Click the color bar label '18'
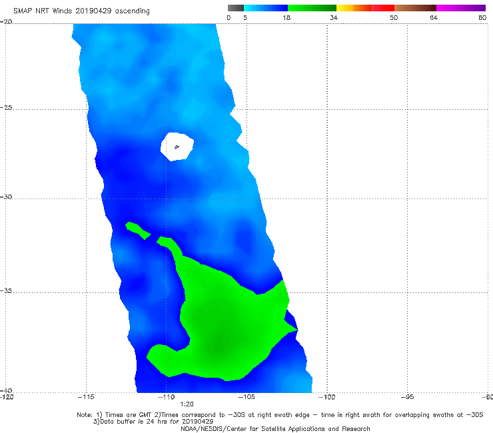 pos(286,17)
